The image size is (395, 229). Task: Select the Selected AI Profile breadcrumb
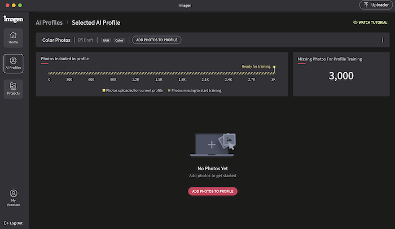click(x=96, y=23)
